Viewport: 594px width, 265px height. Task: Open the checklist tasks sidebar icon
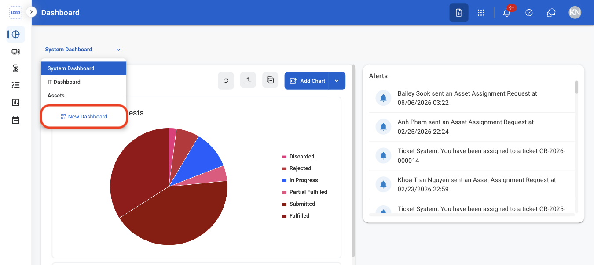coord(16,85)
